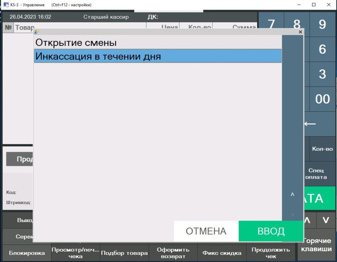Image resolution: width=337 pixels, height=262 pixels.
Task: Click the Блокировка button
Action: point(27,253)
